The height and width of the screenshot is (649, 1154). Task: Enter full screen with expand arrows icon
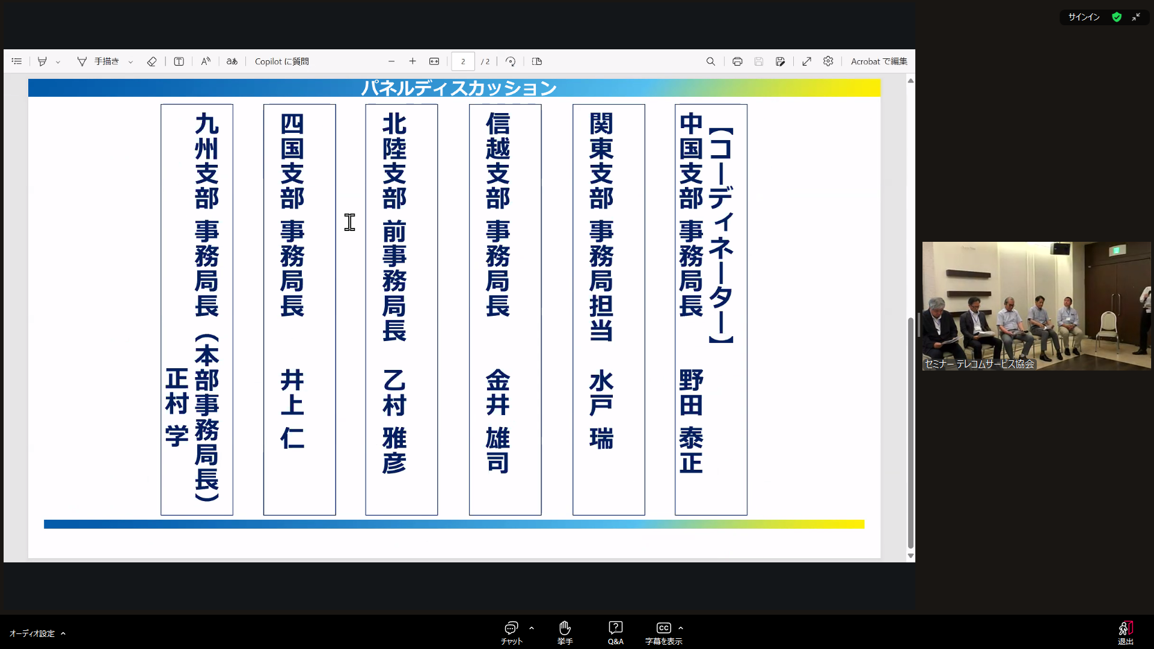[x=807, y=61]
